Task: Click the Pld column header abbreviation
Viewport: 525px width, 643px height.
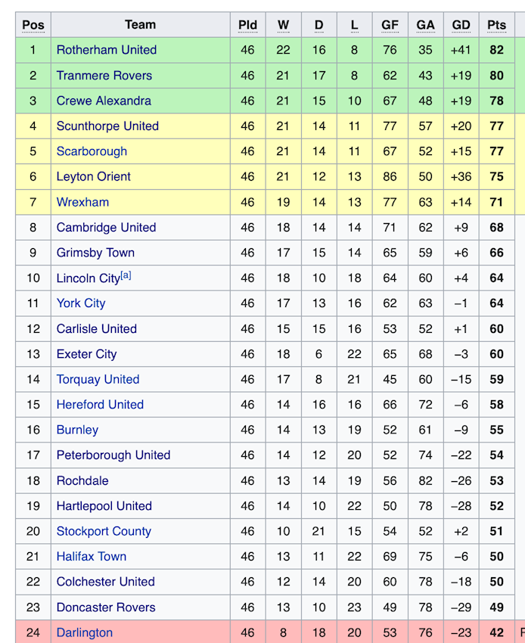Action: pyautogui.click(x=247, y=25)
